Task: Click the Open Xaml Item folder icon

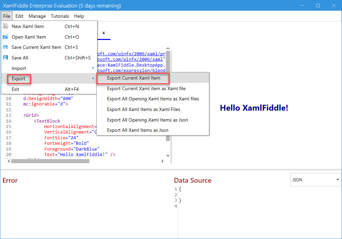Action: point(5,37)
